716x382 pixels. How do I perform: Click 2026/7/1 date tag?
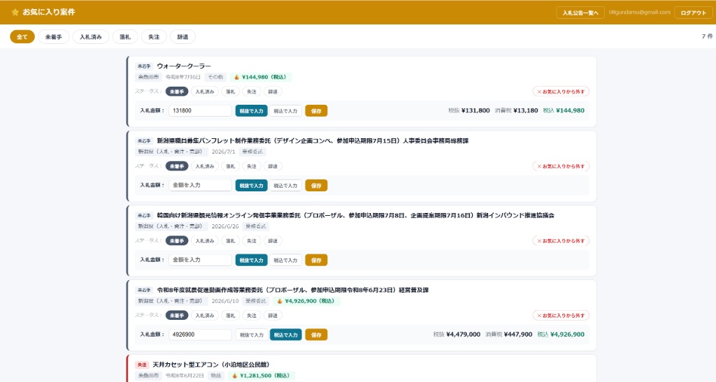pos(223,152)
